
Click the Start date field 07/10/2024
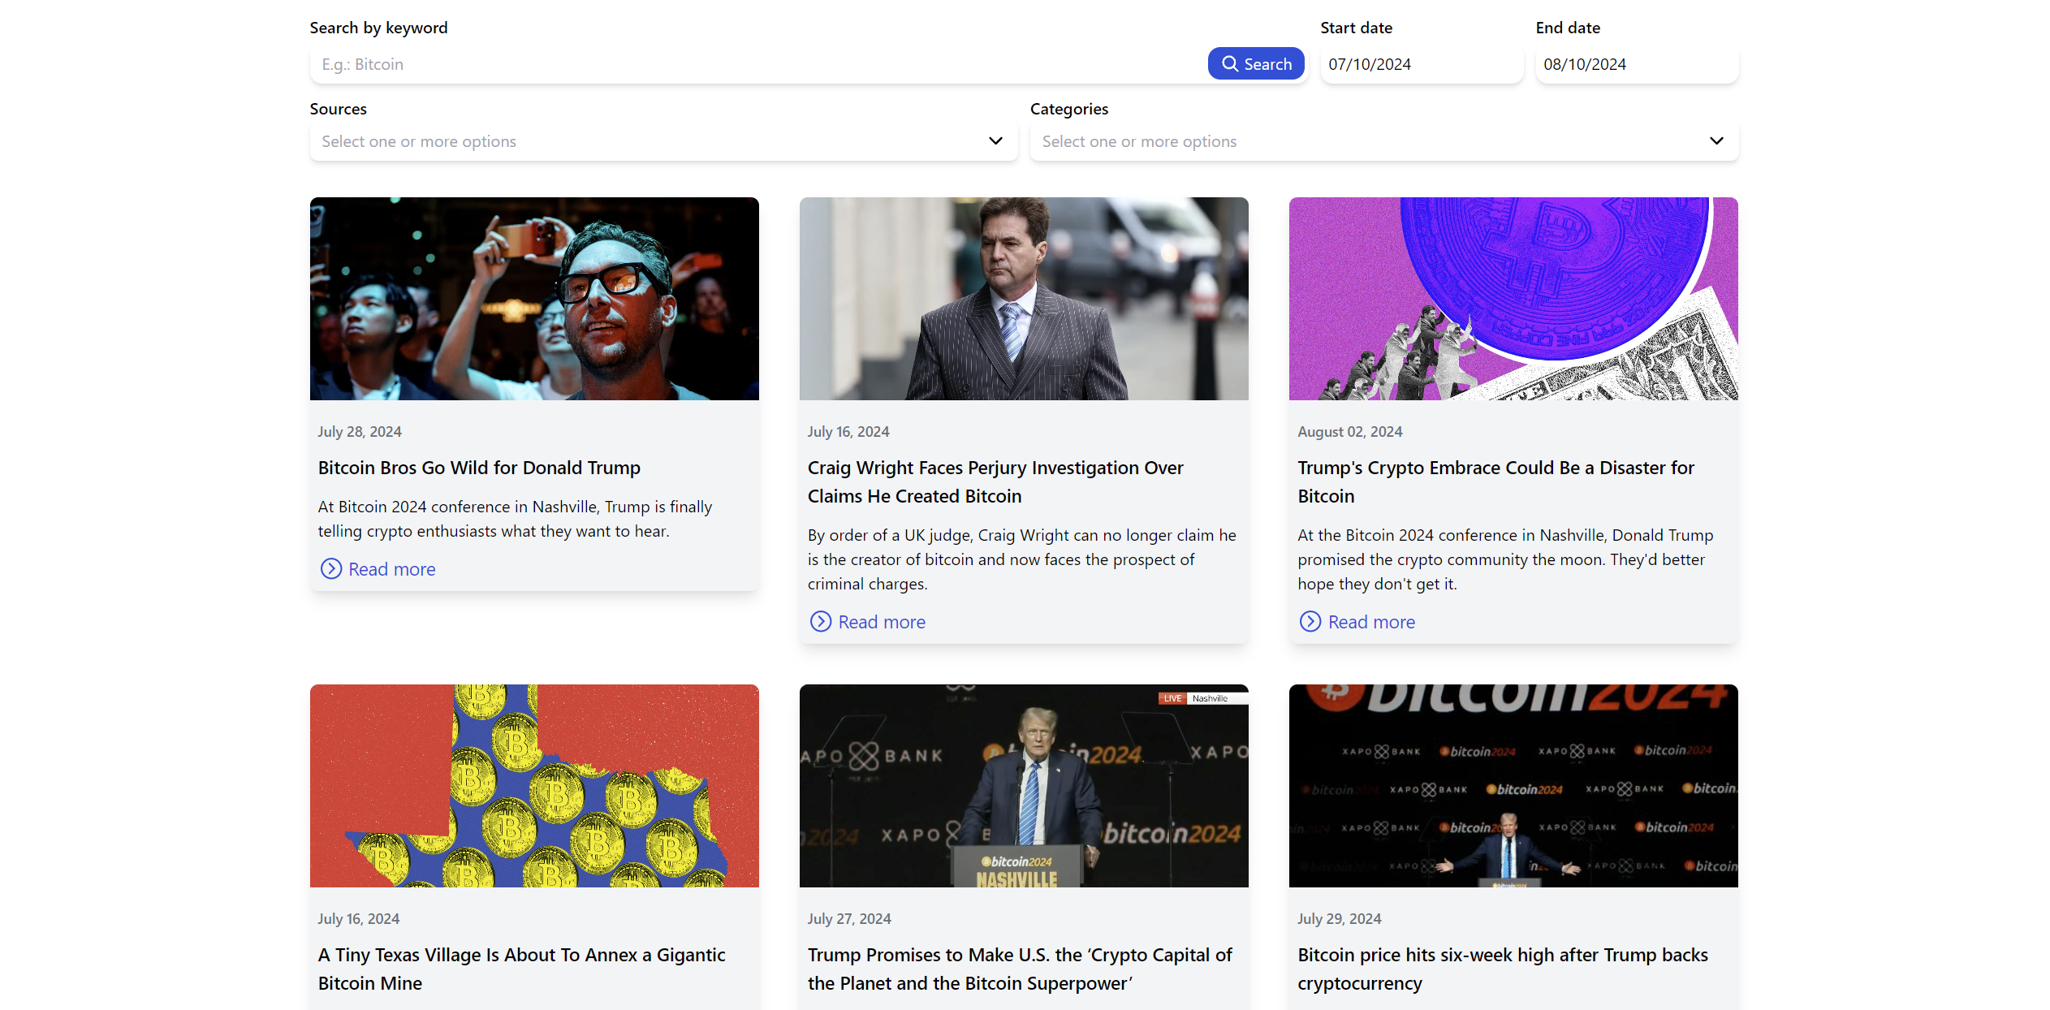(1421, 64)
